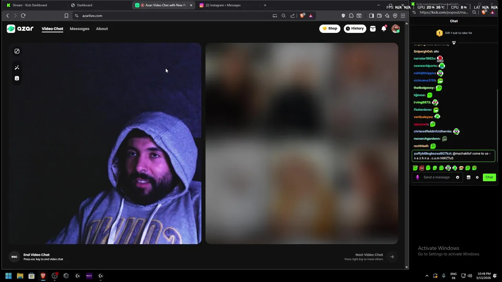Open File Explorer from taskbar
Screen dimensions: 502x282
[20, 276]
